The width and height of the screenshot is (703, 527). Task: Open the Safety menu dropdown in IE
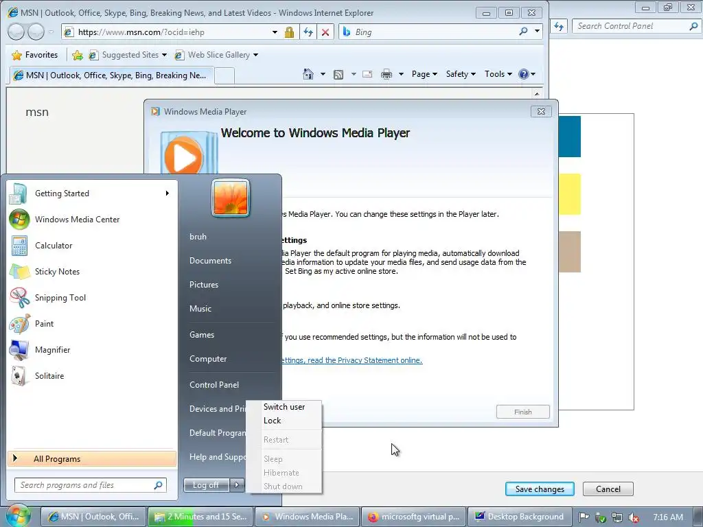pyautogui.click(x=461, y=74)
